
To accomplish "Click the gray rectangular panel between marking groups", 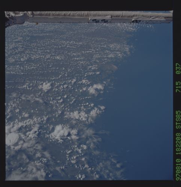I will pyautogui.click(x=121, y=20).
